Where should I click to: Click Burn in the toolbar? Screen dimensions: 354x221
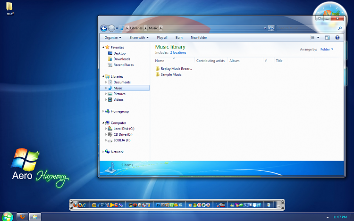coord(179,38)
